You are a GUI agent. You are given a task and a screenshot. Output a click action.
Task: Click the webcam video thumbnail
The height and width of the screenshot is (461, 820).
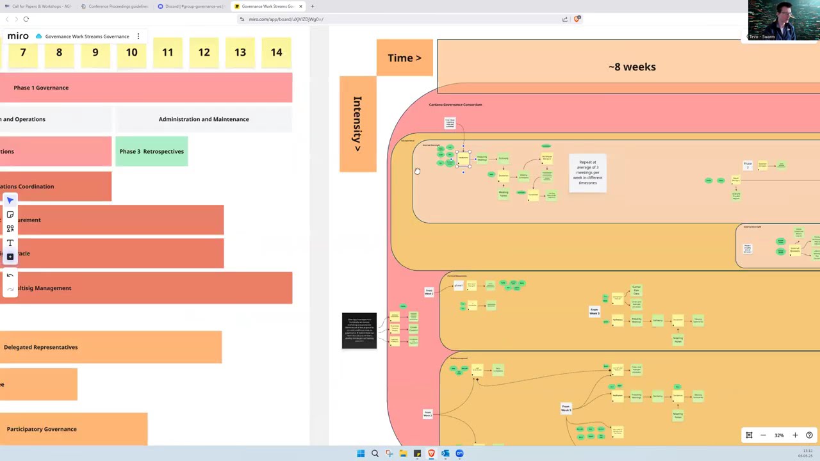(783, 20)
